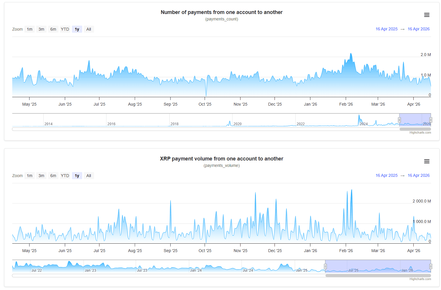
Task: Select 1m zoom on payments count chart
Action: pyautogui.click(x=30, y=29)
